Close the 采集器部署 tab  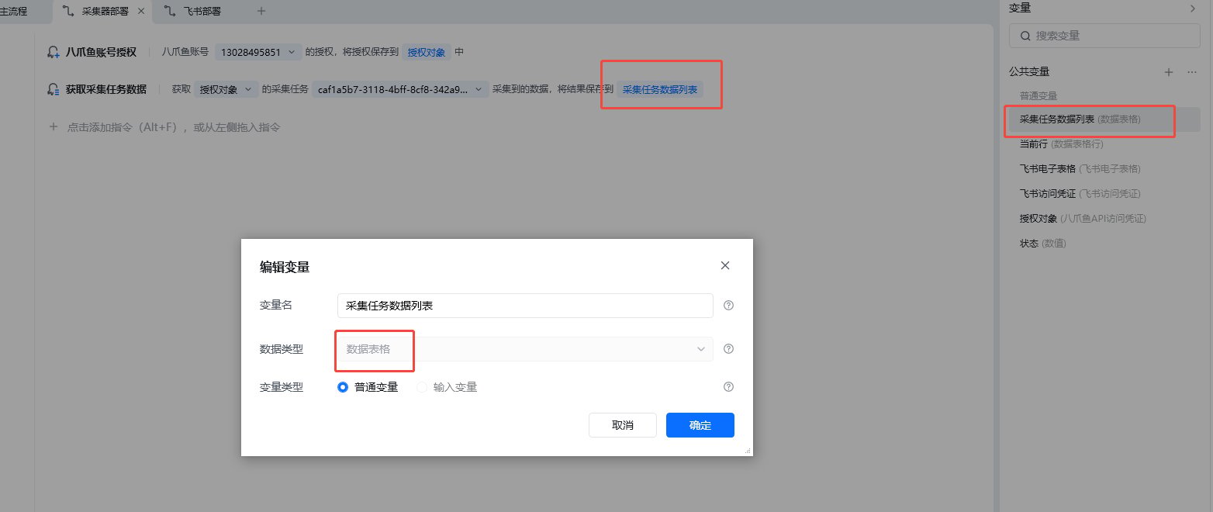coord(140,11)
